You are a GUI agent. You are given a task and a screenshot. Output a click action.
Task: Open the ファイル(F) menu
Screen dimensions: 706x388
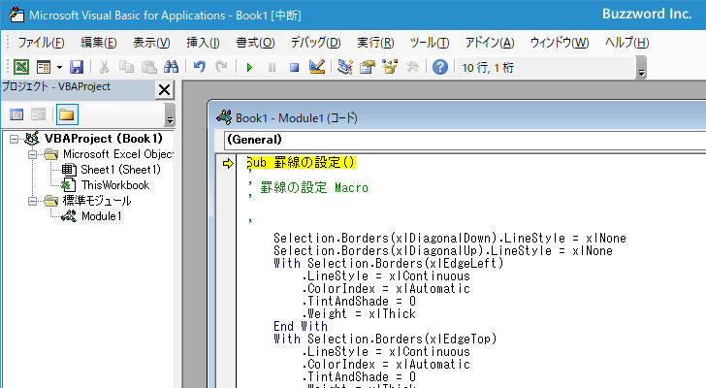click(41, 43)
